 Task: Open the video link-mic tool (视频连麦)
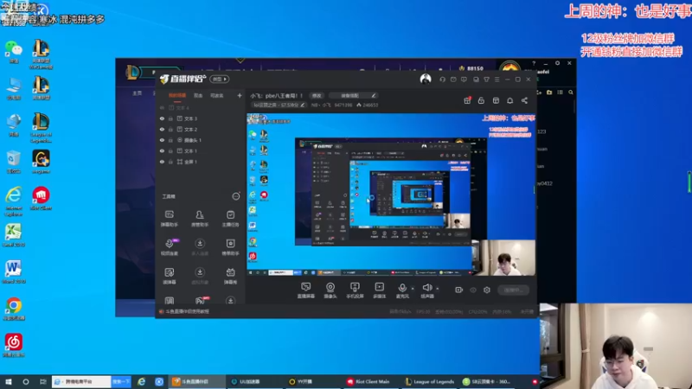[x=170, y=247]
